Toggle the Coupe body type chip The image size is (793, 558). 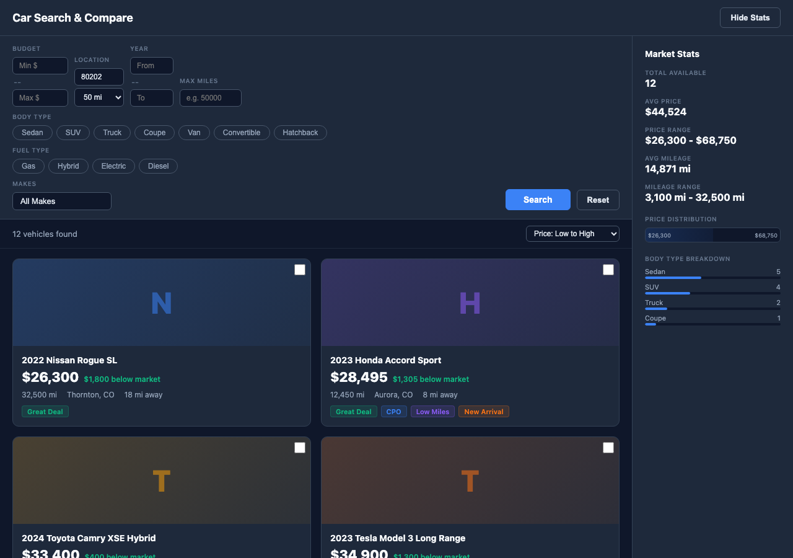[x=154, y=133]
